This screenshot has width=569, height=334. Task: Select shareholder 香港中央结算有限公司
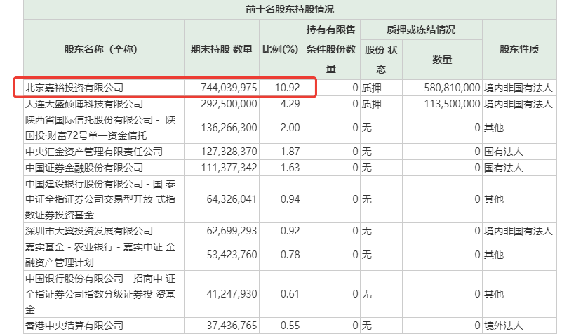74,326
